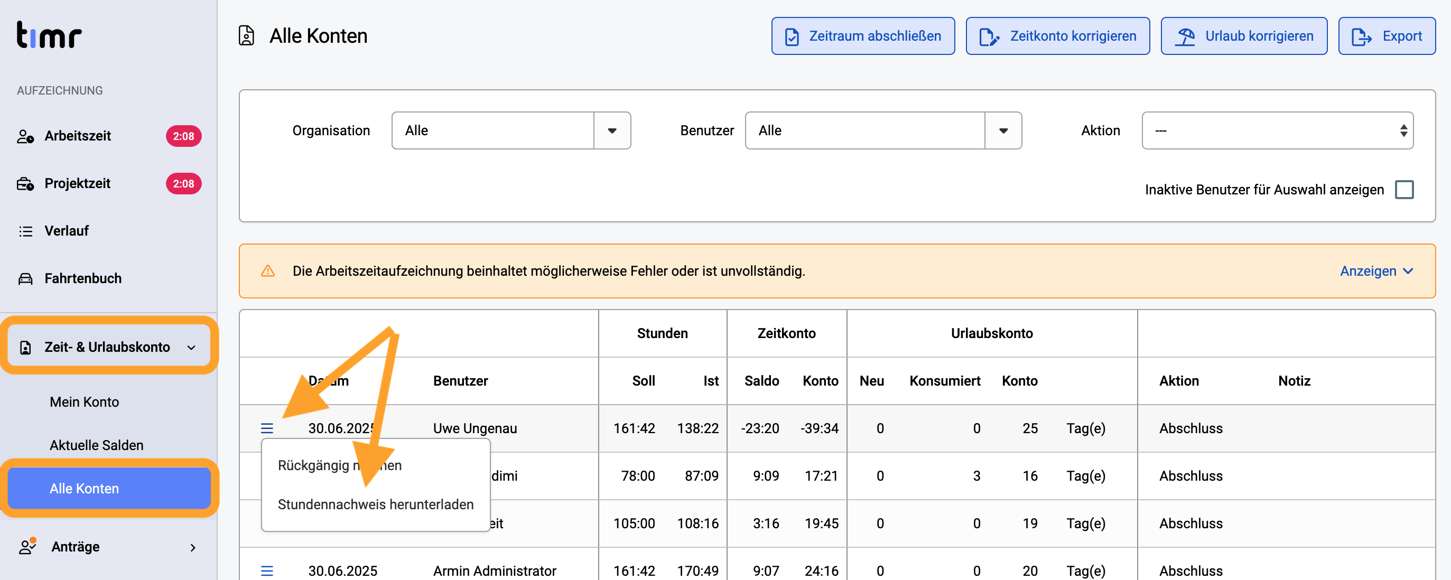Click the Notiz column header

coord(1294,381)
